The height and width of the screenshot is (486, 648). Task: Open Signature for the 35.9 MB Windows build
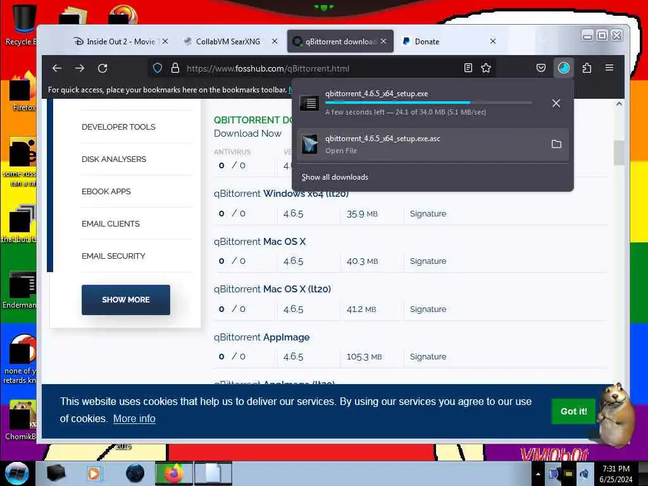coord(428,214)
